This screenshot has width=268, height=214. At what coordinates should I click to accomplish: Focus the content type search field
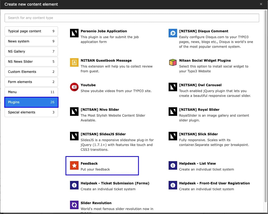tap(132, 18)
